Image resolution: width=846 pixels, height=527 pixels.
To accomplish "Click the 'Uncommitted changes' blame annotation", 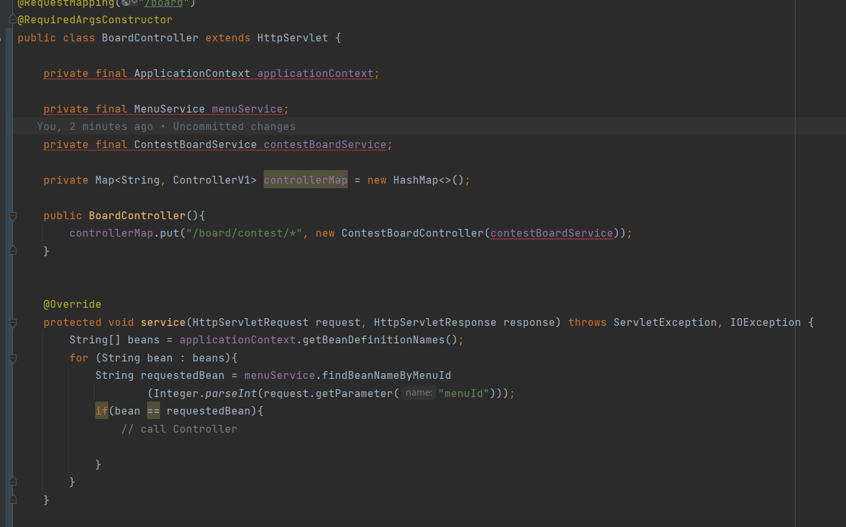I will point(234,126).
